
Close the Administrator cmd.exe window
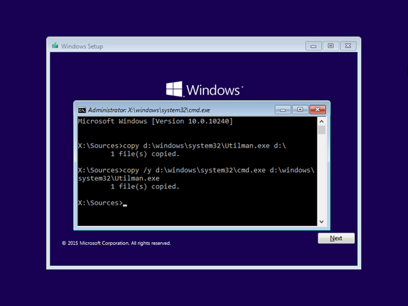point(317,109)
